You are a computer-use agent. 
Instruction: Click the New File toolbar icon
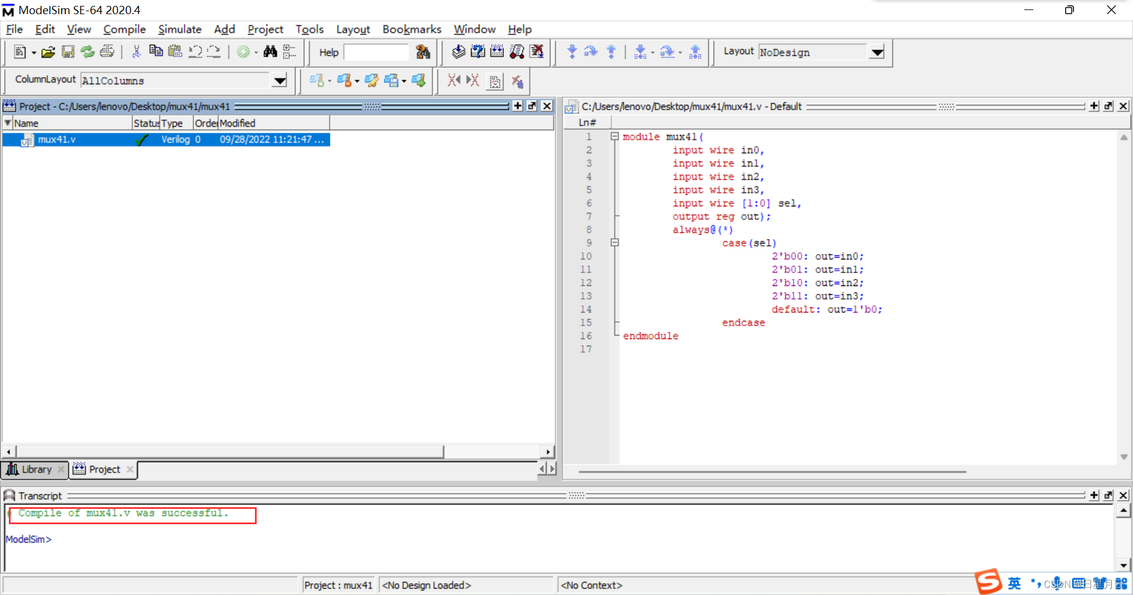click(20, 52)
